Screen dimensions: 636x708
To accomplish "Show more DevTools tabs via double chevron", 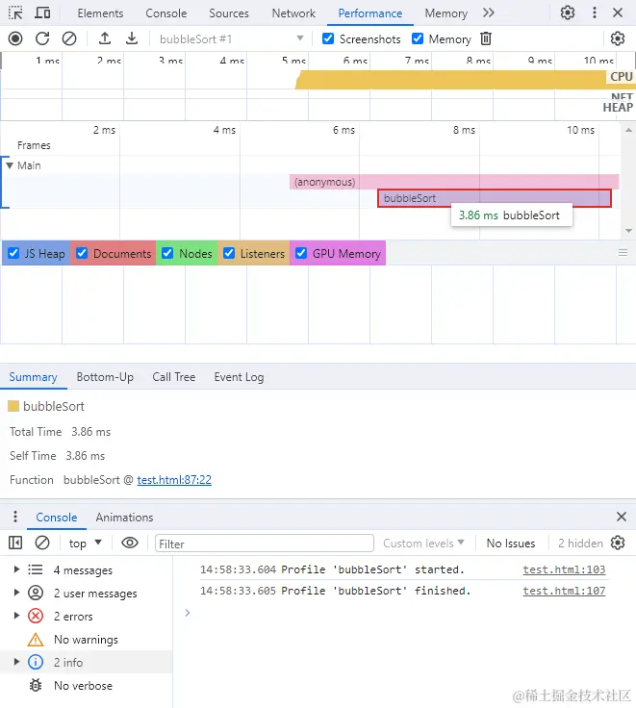I will tap(488, 13).
